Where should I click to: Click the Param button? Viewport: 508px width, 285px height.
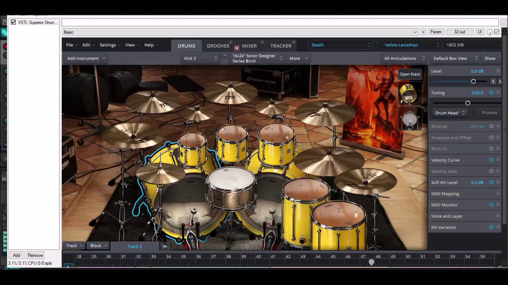[436, 32]
